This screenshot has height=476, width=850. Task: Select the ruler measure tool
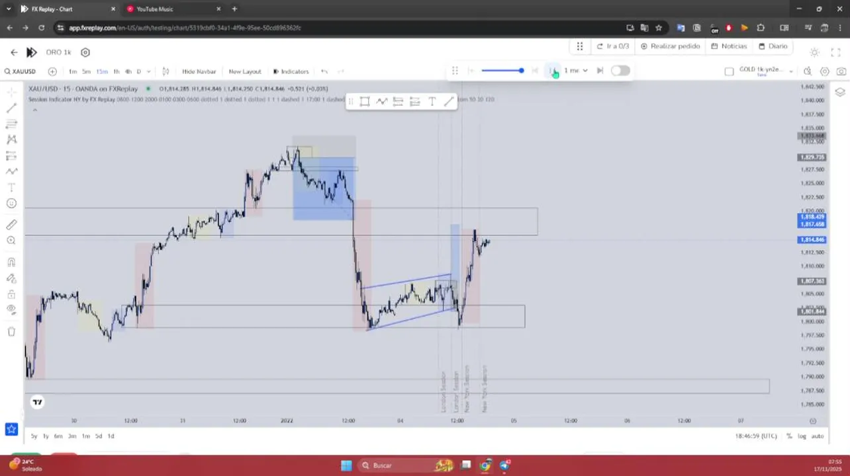coord(11,225)
